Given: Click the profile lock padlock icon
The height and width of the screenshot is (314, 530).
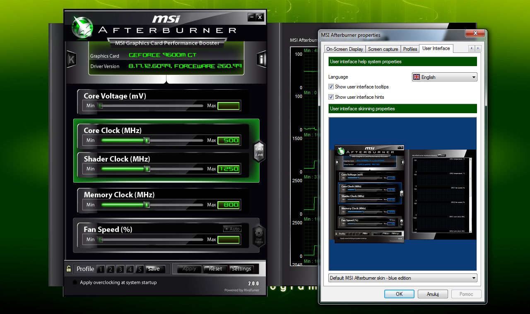Looking at the screenshot, I should [69, 269].
